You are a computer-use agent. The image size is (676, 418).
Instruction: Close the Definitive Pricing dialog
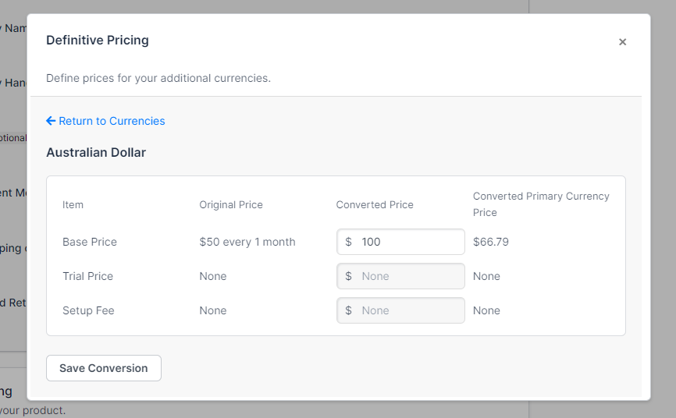click(x=622, y=42)
